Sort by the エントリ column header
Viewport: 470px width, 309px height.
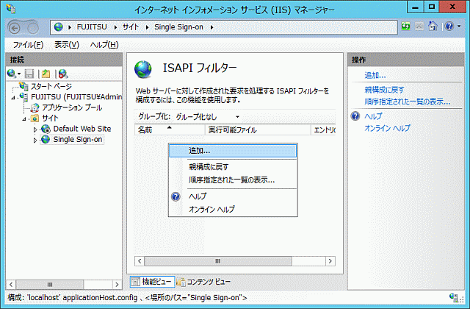pyautogui.click(x=323, y=129)
